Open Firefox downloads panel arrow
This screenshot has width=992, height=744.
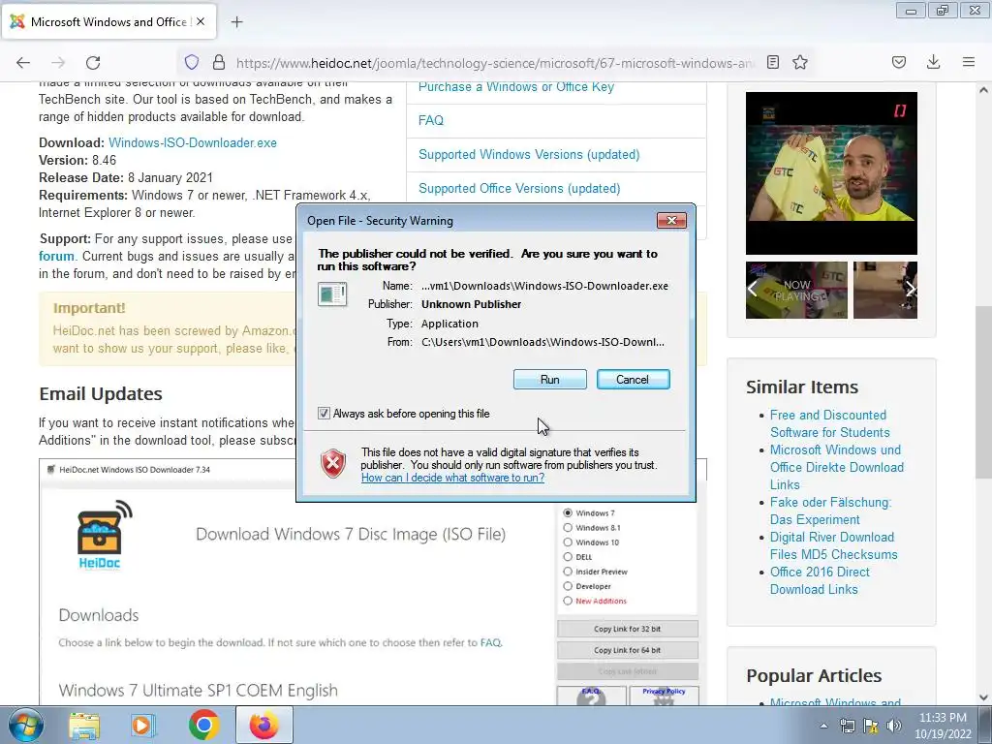pyautogui.click(x=933, y=62)
